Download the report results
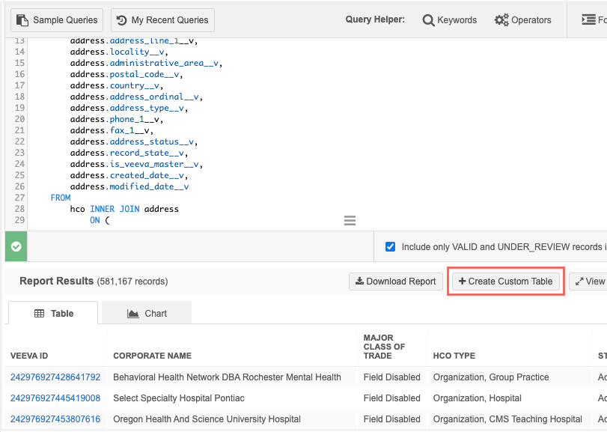The width and height of the screenshot is (607, 432). [395, 282]
